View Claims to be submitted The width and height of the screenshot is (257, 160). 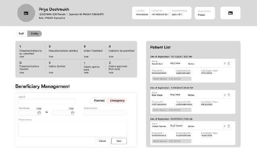click(111, 56)
